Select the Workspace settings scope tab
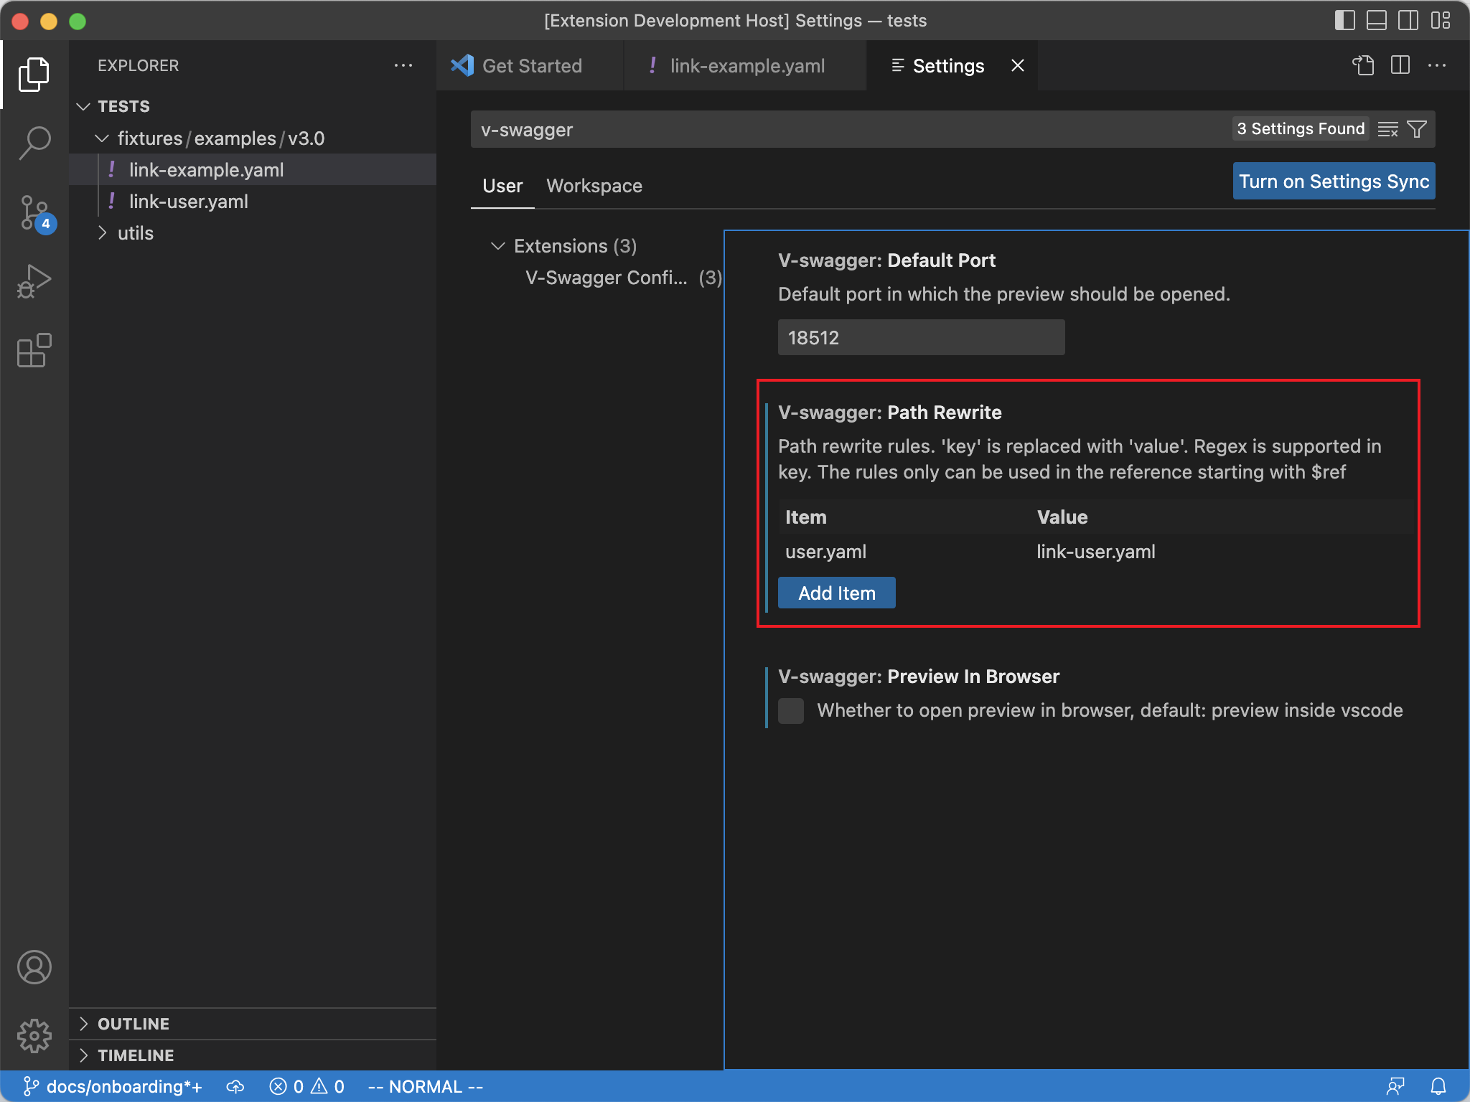 (x=594, y=186)
